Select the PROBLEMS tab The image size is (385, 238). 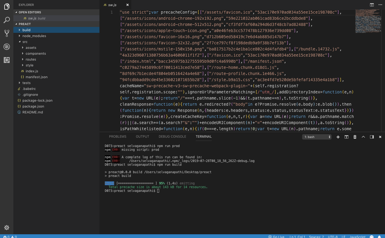click(118, 136)
